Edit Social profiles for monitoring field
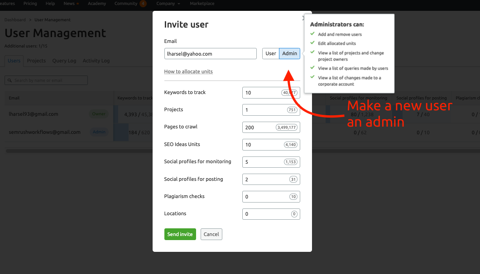 pos(271,162)
